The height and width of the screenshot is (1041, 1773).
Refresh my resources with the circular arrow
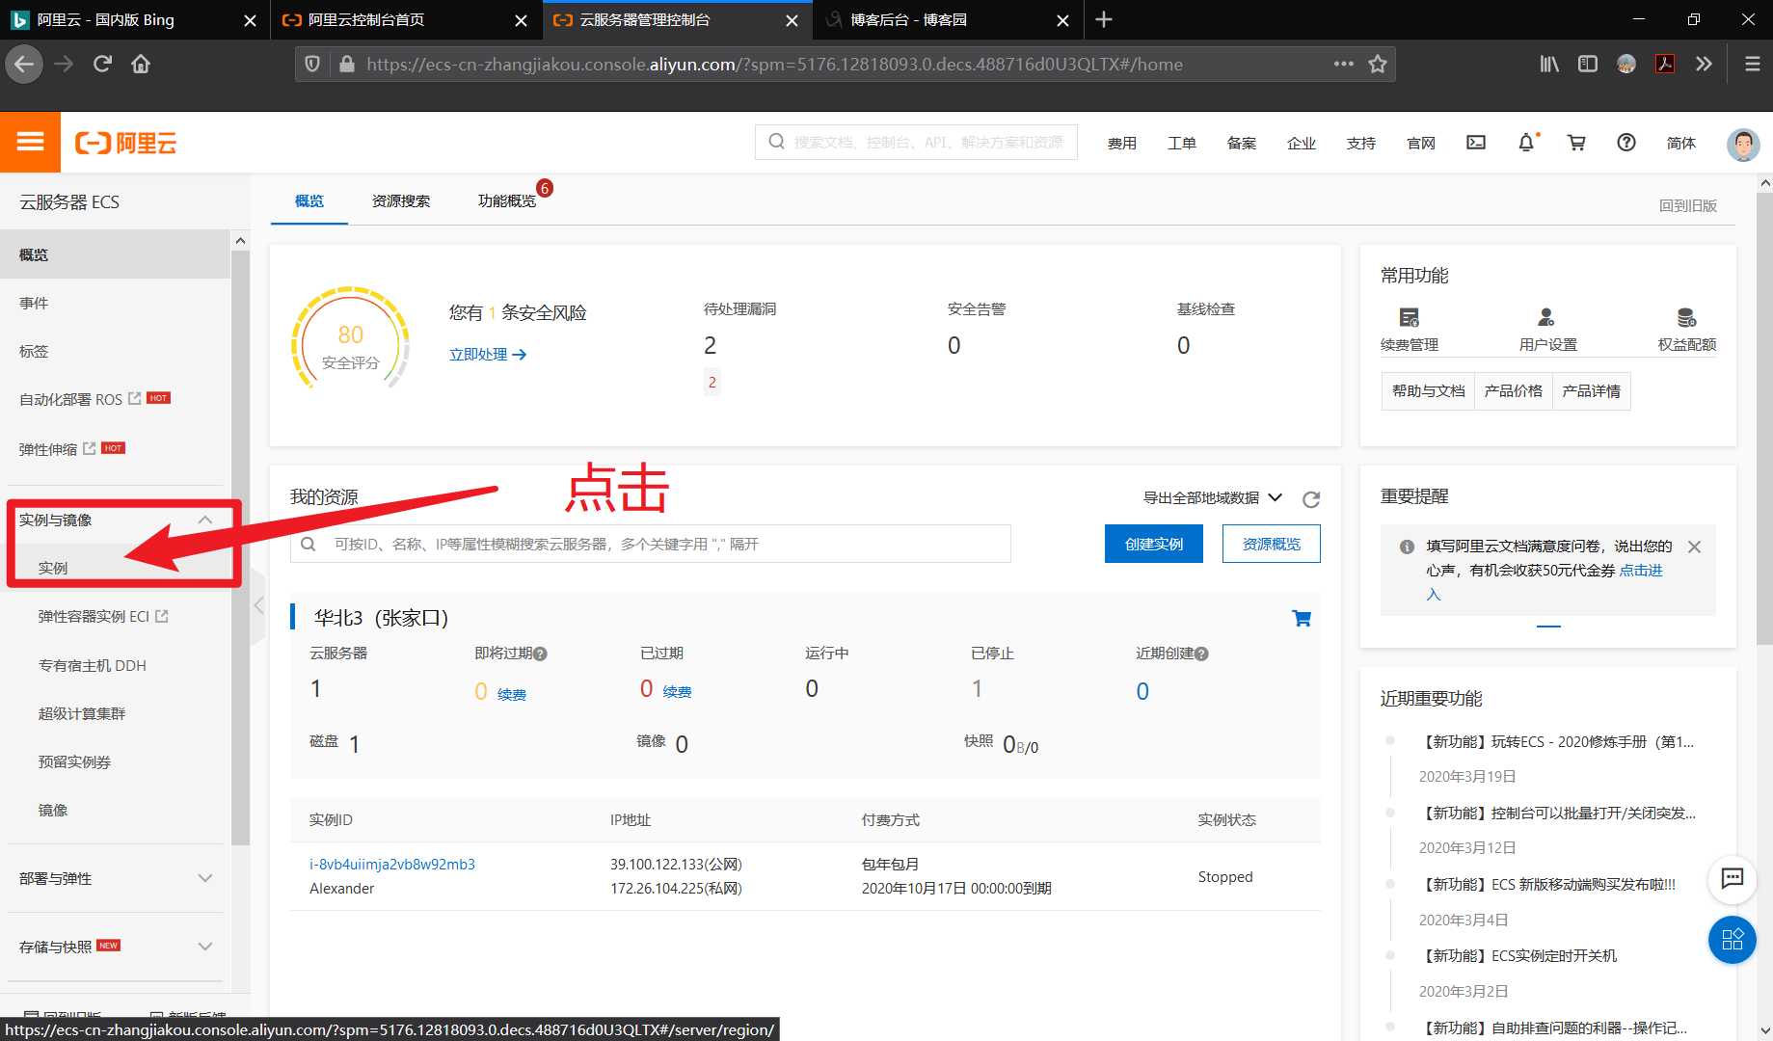[x=1311, y=499]
